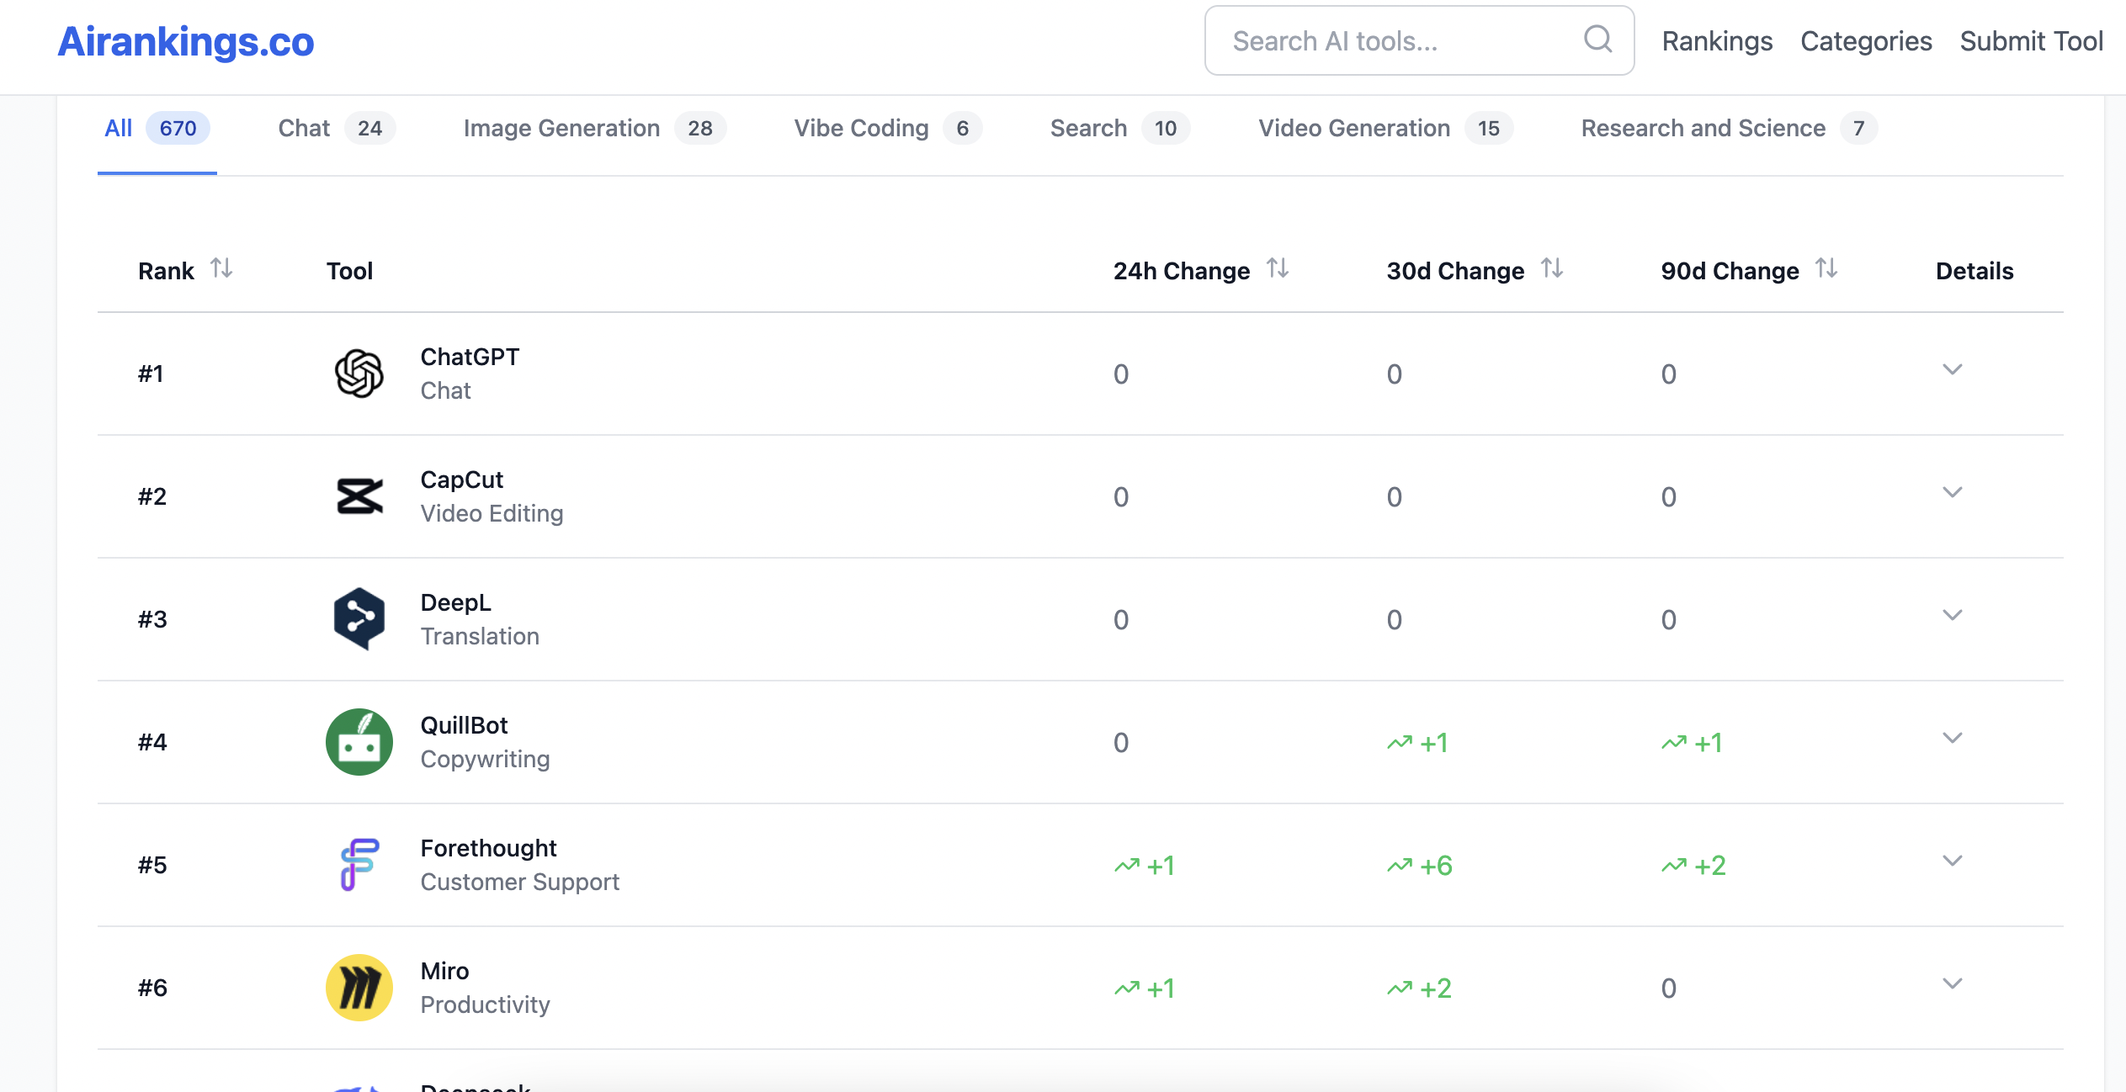Viewport: 2126px width, 1092px height.
Task: Click the search magnifier icon
Action: pyautogui.click(x=1597, y=40)
